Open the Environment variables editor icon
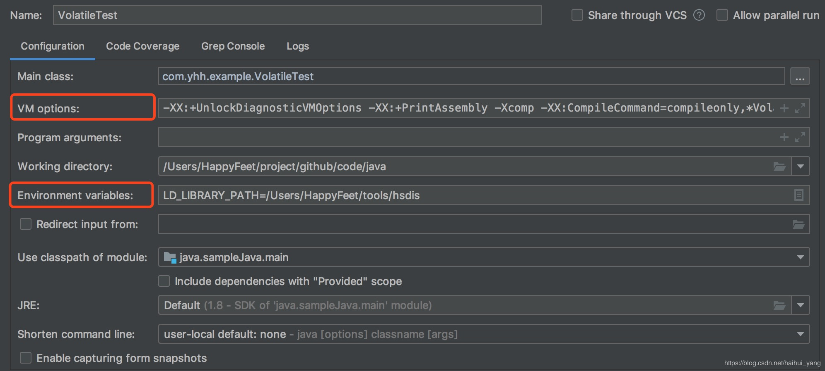The image size is (825, 371). click(799, 195)
